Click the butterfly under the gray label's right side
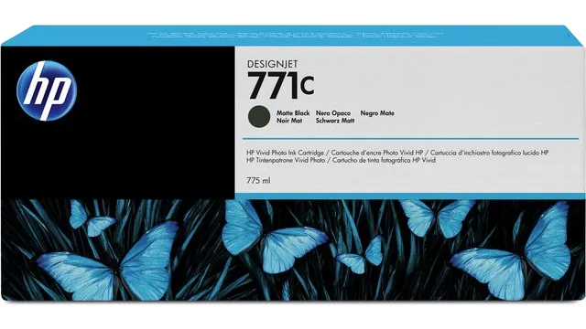Screen dimensions: 586x329 437,218
